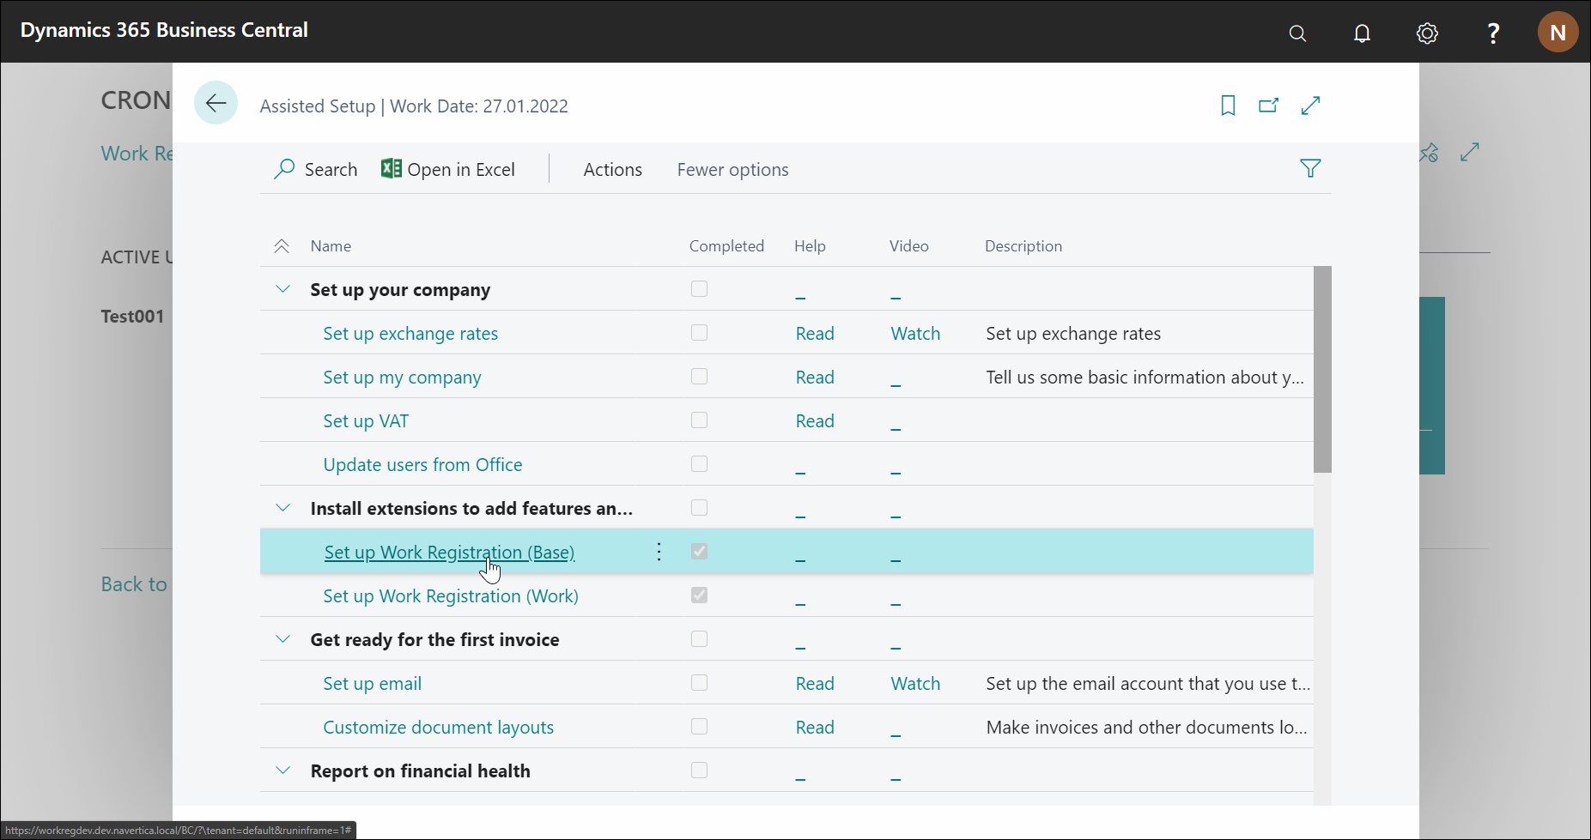The height and width of the screenshot is (840, 1591).
Task: Open settings gear icon
Action: pos(1427,33)
